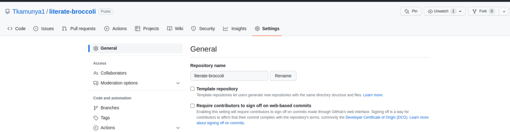Open the Wiki book icon
Viewport: 510px width, 132px height.
170,29
